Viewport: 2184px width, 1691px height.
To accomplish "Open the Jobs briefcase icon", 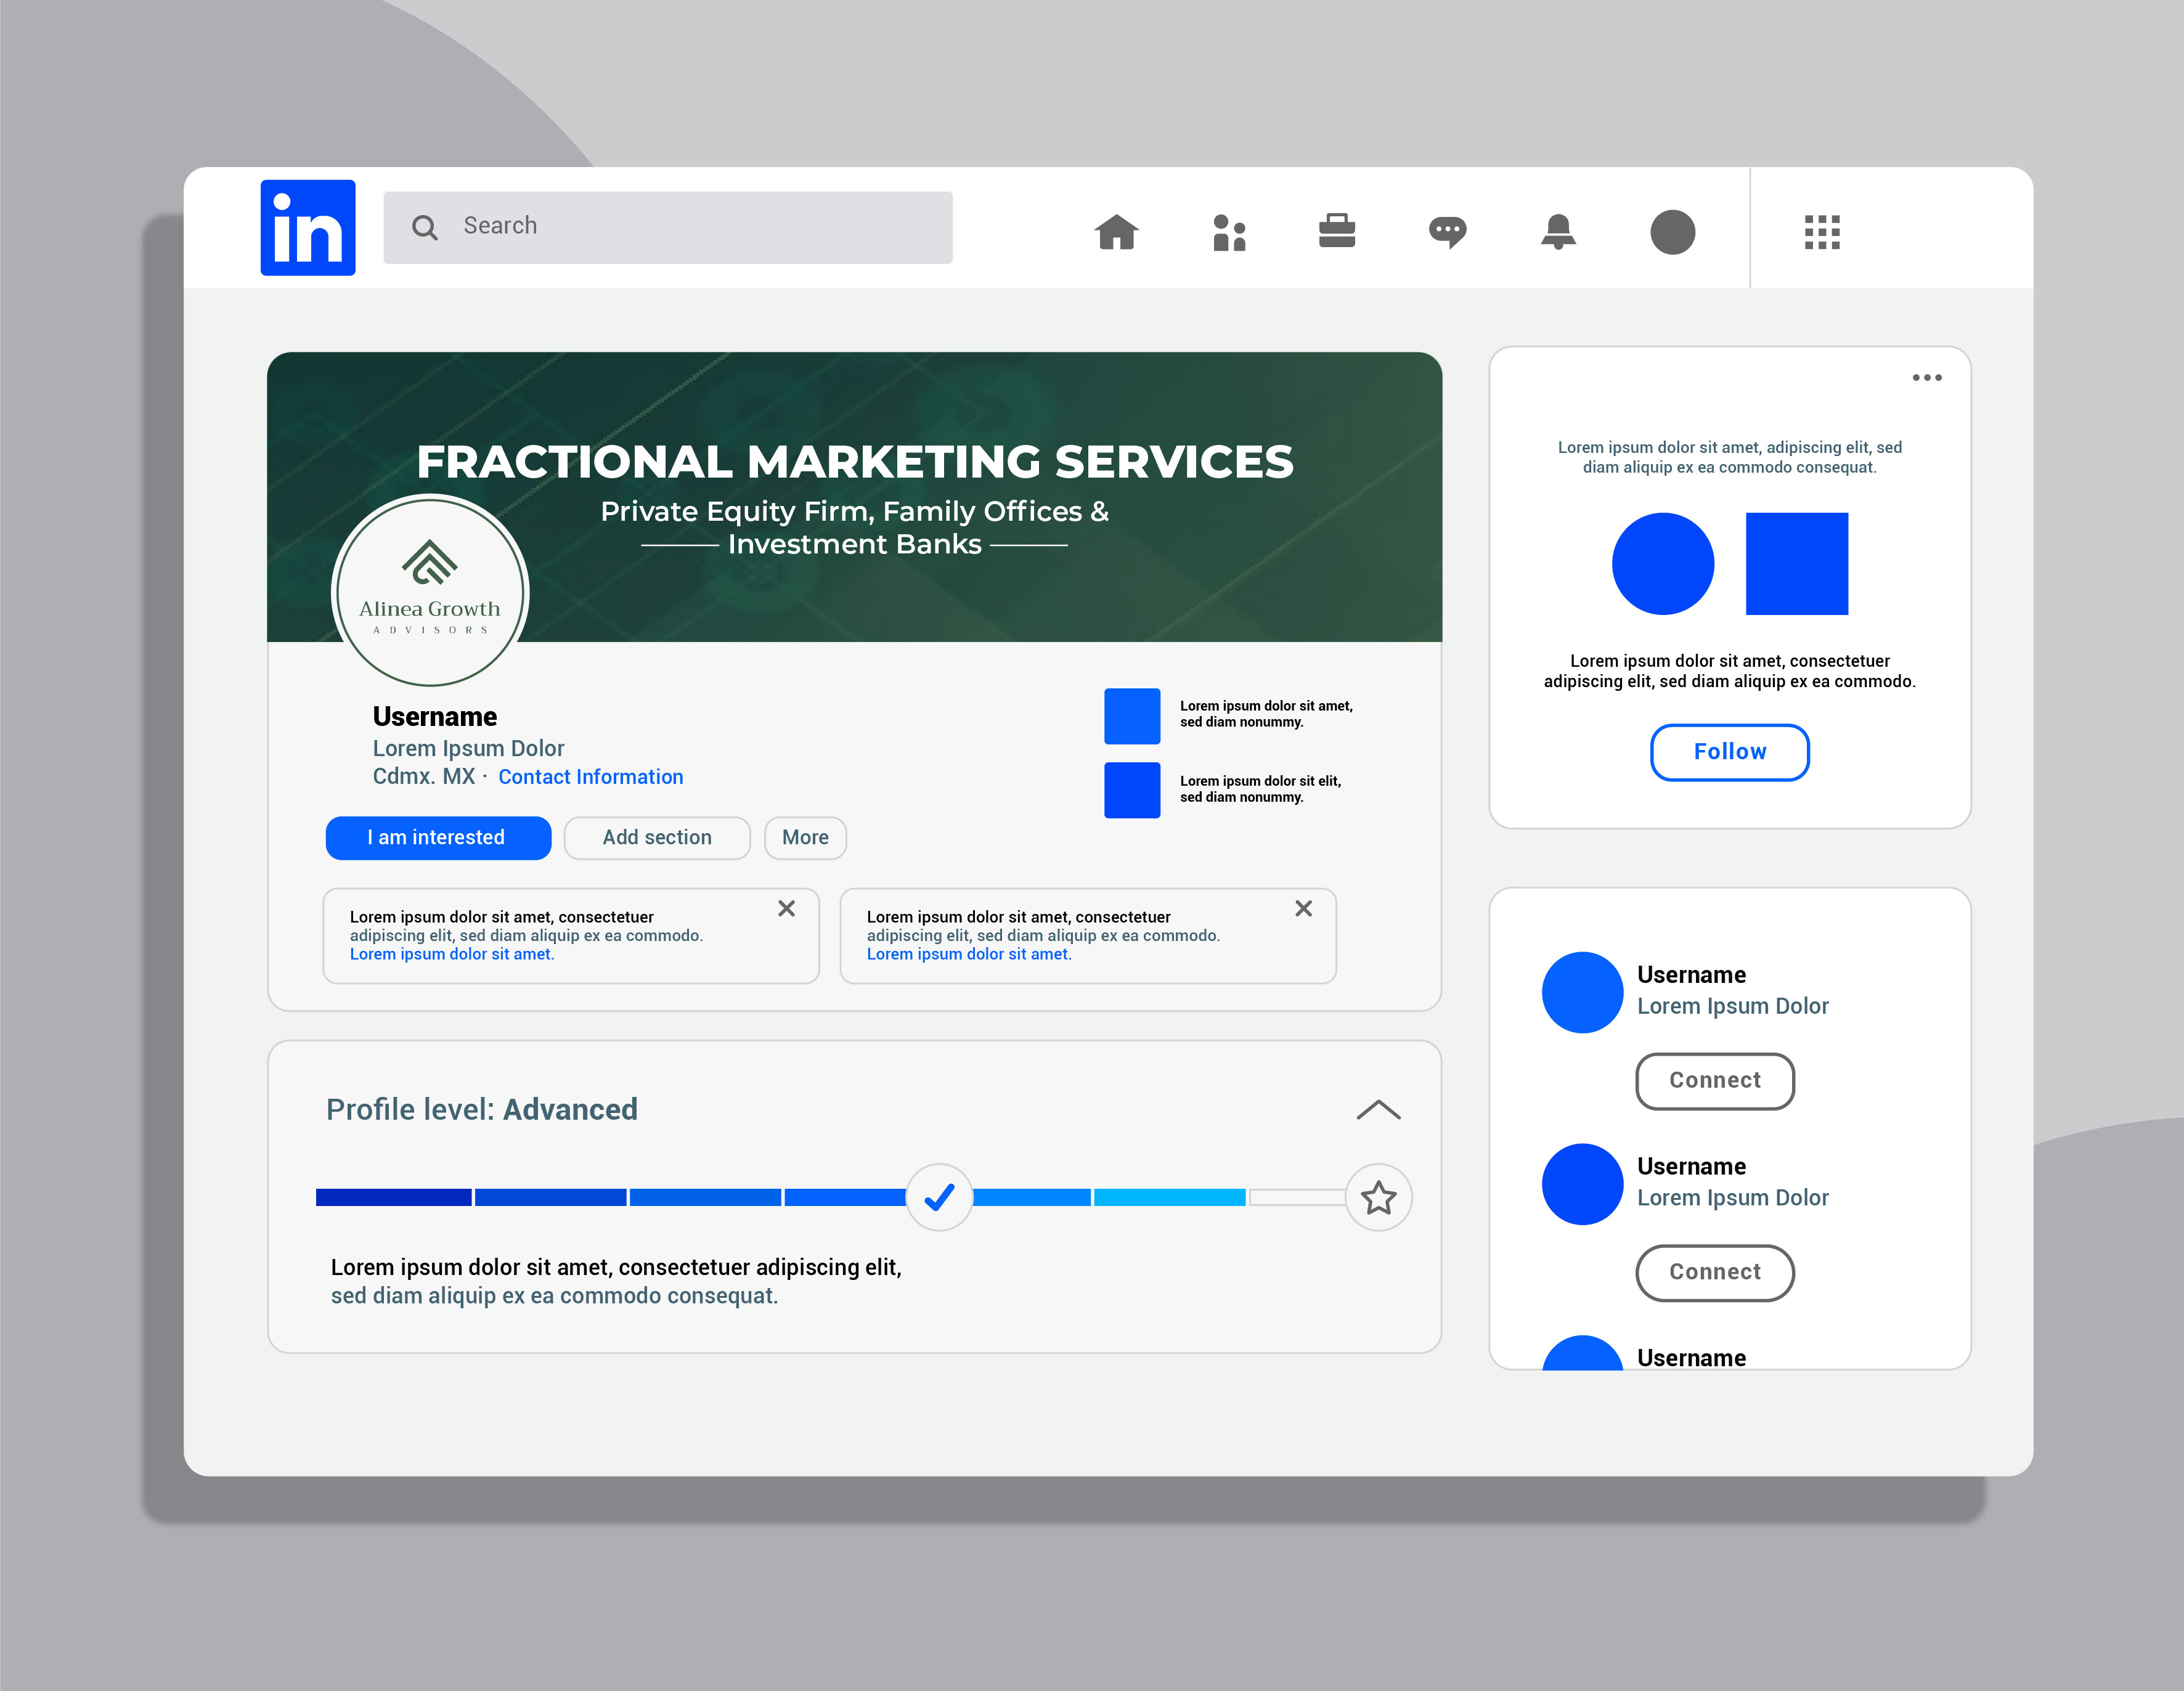I will pyautogui.click(x=1337, y=230).
